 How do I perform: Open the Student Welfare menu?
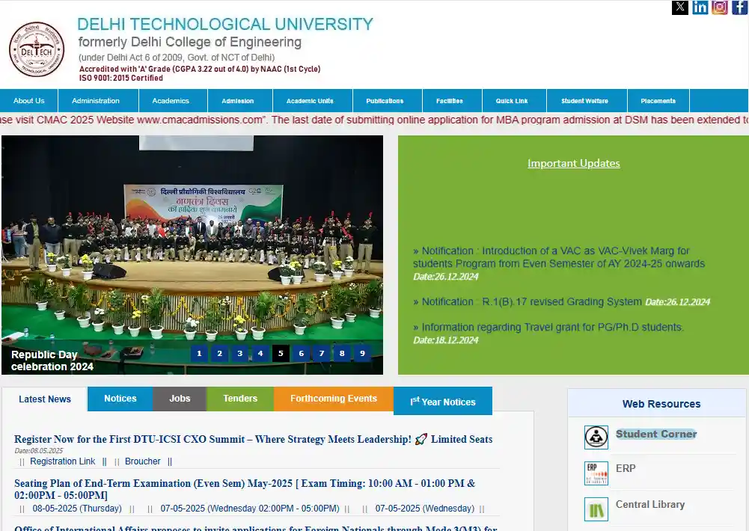click(x=584, y=101)
